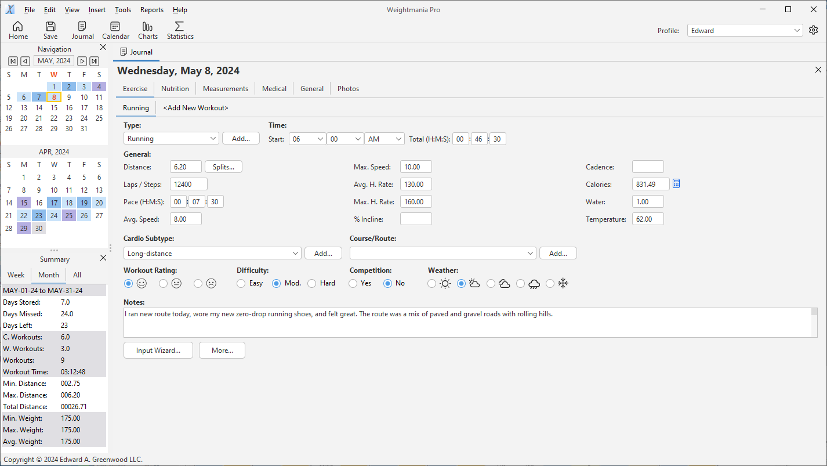Select the Add New Workout tab

coord(196,108)
